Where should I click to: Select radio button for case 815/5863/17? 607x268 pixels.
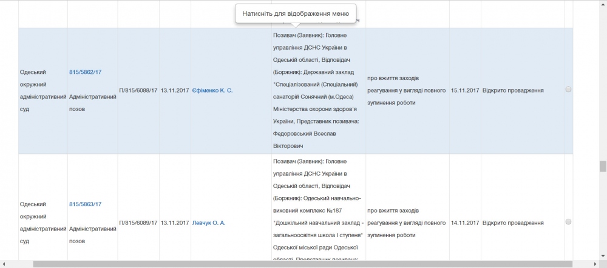click(568, 222)
